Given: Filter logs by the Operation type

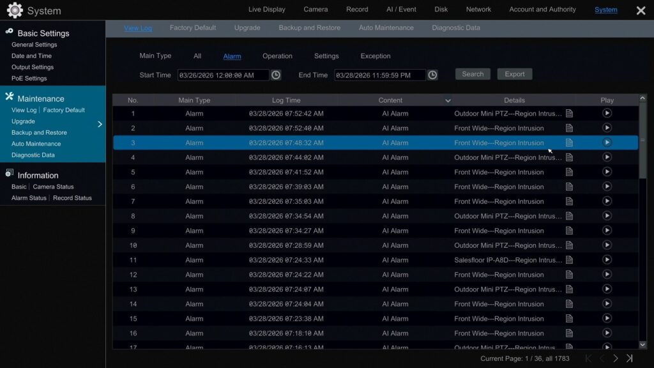Looking at the screenshot, I should tap(277, 56).
